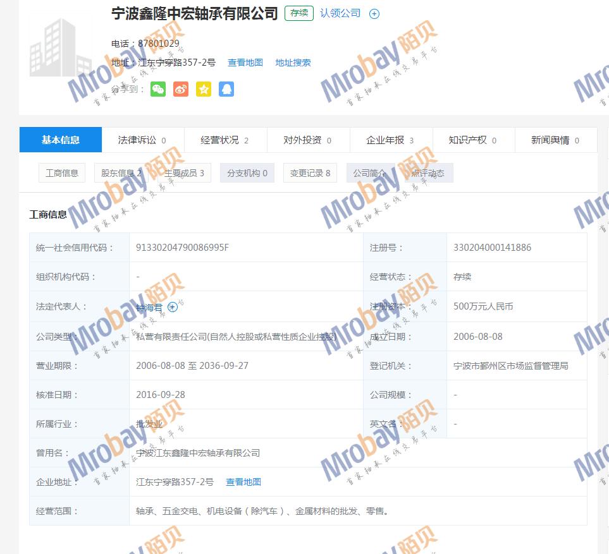Open the 新闻舆情 tab
The height and width of the screenshot is (554, 609).
click(x=555, y=140)
